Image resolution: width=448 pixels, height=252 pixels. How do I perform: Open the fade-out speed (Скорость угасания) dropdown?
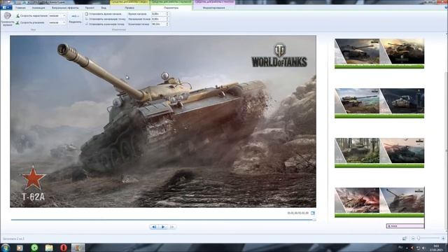pyautogui.click(x=57, y=22)
